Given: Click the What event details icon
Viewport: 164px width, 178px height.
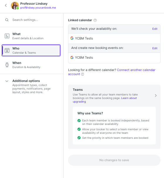Looking at the screenshot, I should [7, 36].
